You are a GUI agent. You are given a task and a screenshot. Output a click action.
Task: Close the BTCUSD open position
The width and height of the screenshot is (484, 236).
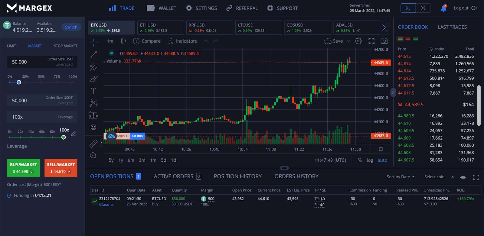pyautogui.click(x=106, y=205)
